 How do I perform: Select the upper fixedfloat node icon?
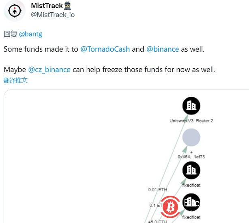click(191, 170)
